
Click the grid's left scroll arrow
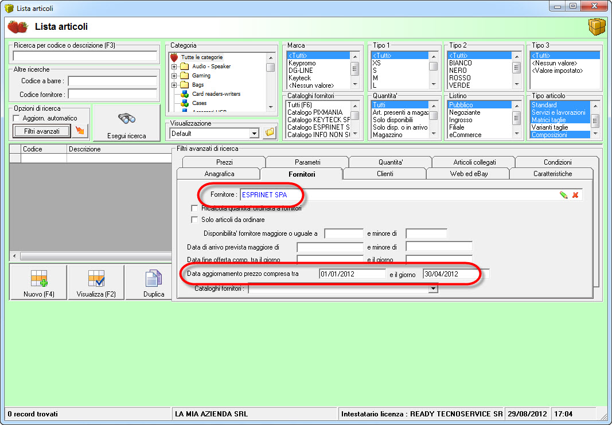14,256
